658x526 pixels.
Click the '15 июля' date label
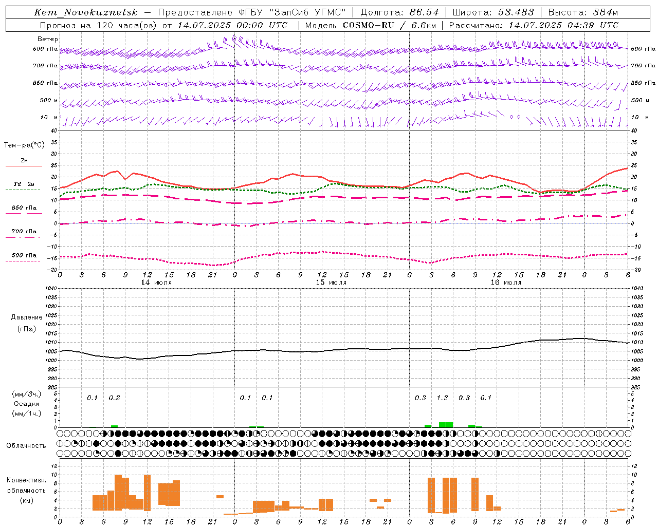click(331, 283)
